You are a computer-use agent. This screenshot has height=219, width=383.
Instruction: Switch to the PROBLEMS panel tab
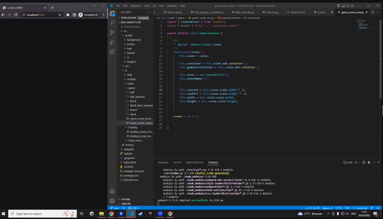coord(163,162)
